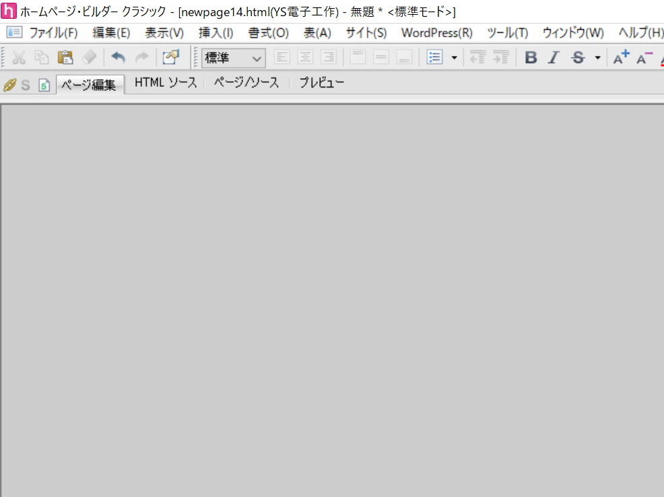Toggle Bold formatting
664x497 pixels.
point(531,58)
